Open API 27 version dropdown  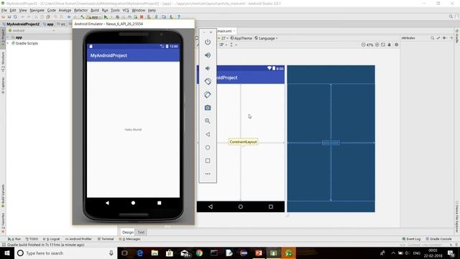(x=224, y=38)
